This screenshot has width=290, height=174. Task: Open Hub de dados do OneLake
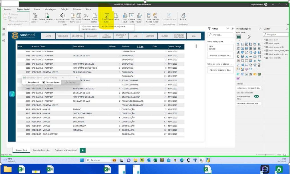pyautogui.click(x=63, y=18)
